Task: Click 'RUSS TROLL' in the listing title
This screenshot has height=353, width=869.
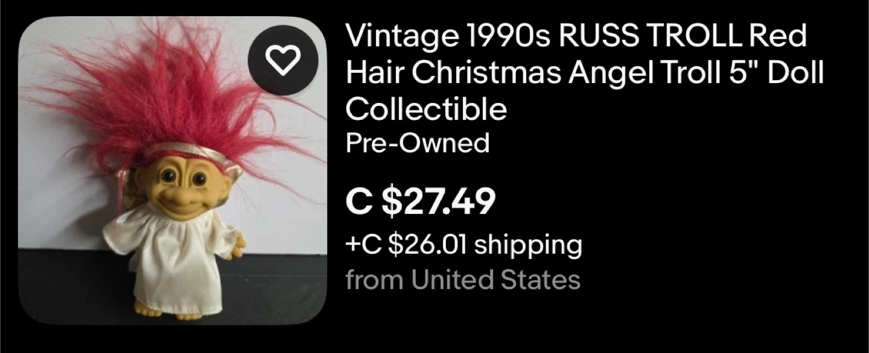Action: pos(651,37)
